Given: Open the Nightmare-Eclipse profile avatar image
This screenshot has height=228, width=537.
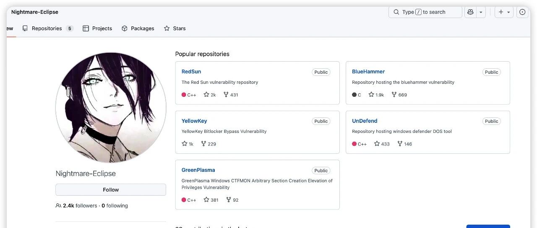Looking at the screenshot, I should click(111, 108).
